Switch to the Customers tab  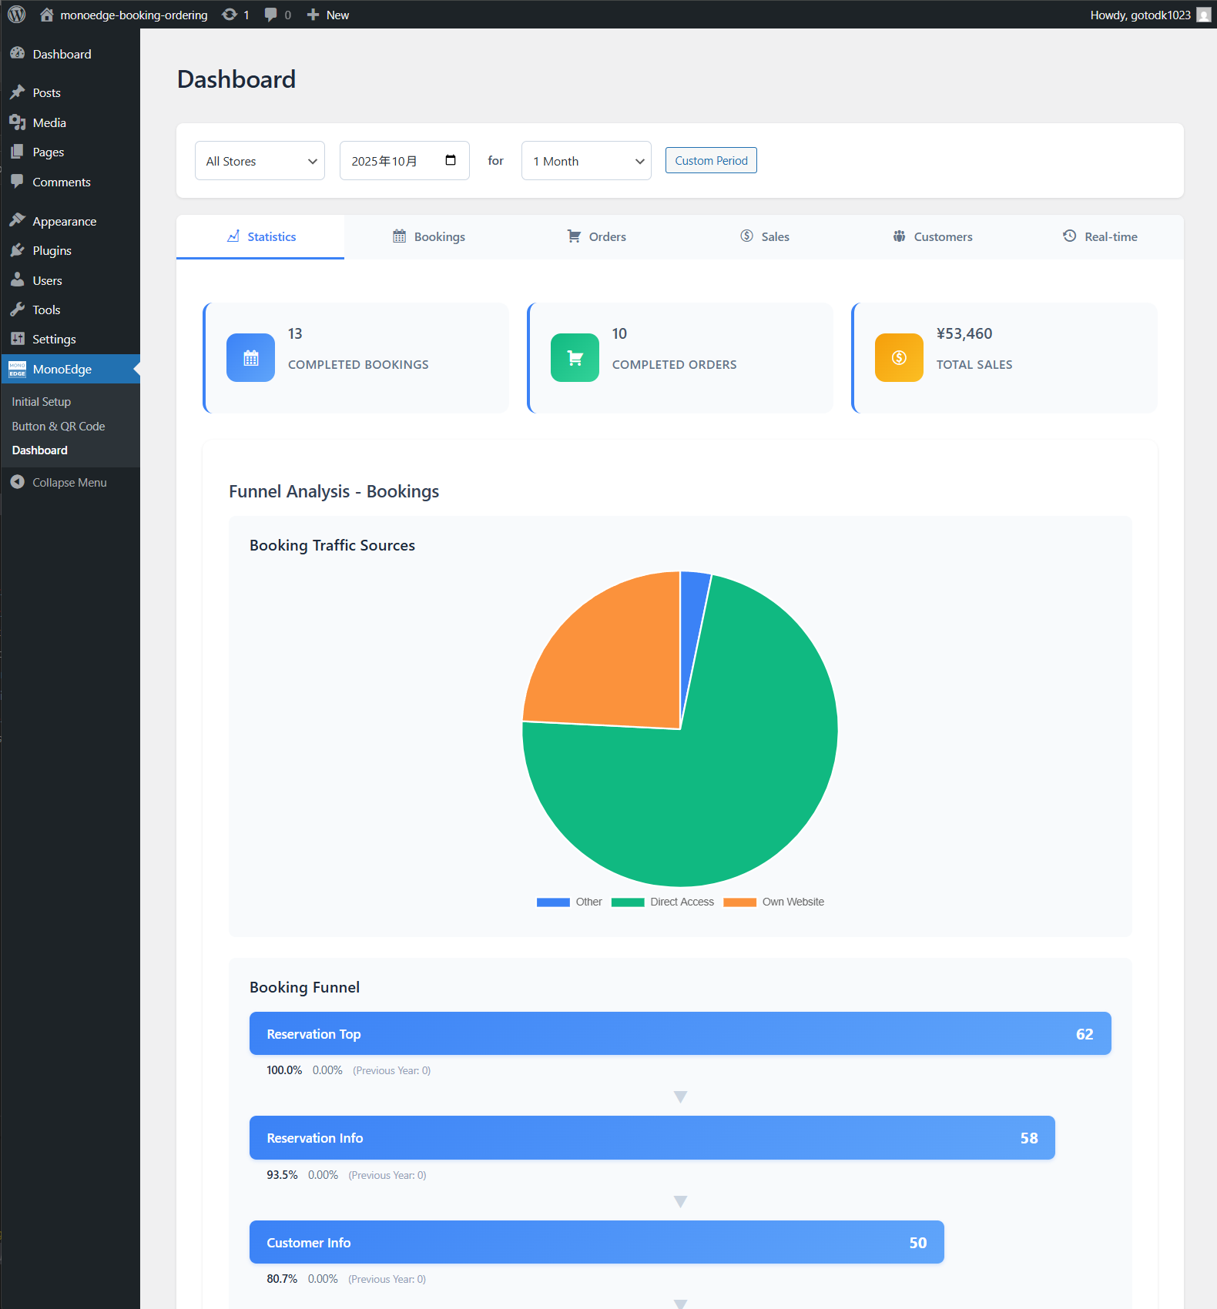coord(932,237)
